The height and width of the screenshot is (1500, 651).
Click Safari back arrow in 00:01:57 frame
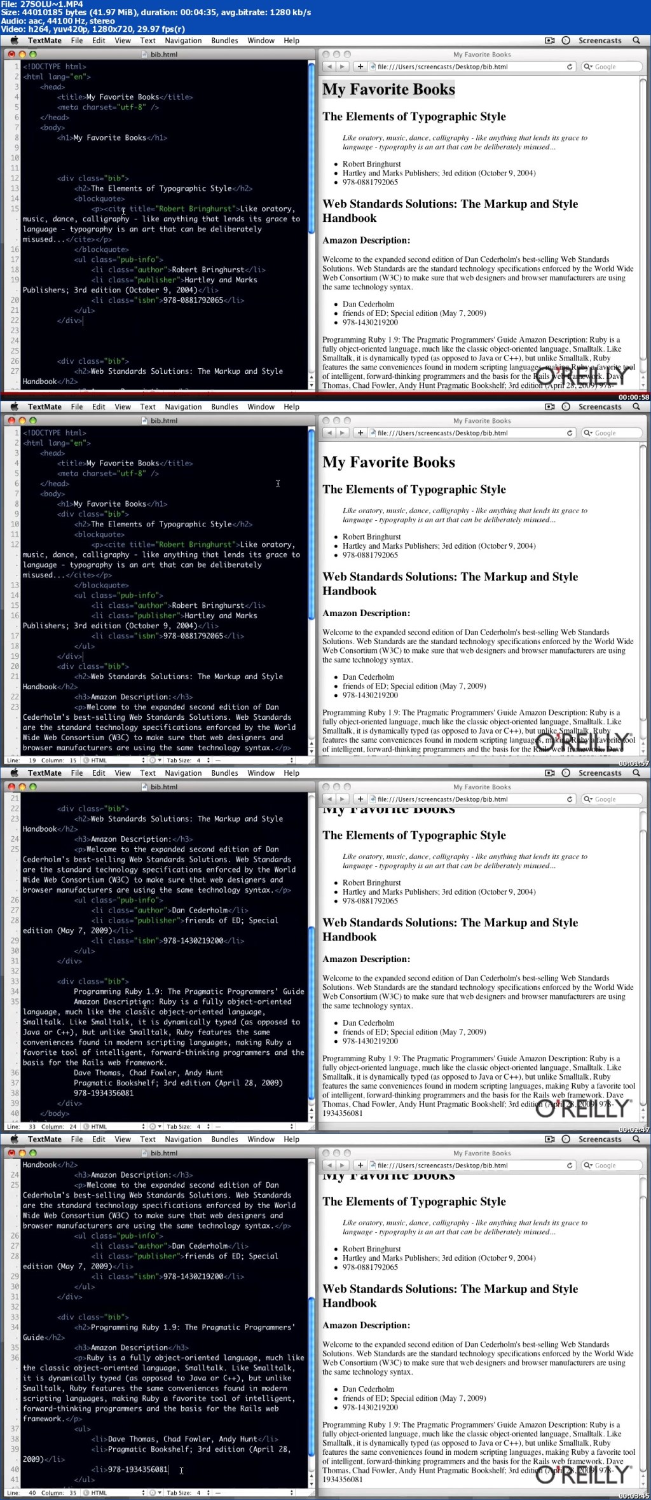330,433
